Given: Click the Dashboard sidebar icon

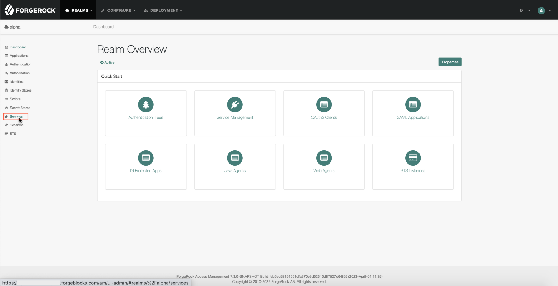Looking at the screenshot, I should coord(6,47).
